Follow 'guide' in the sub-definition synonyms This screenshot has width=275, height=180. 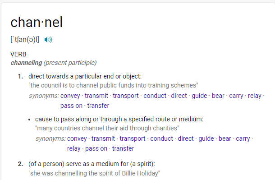(206, 138)
